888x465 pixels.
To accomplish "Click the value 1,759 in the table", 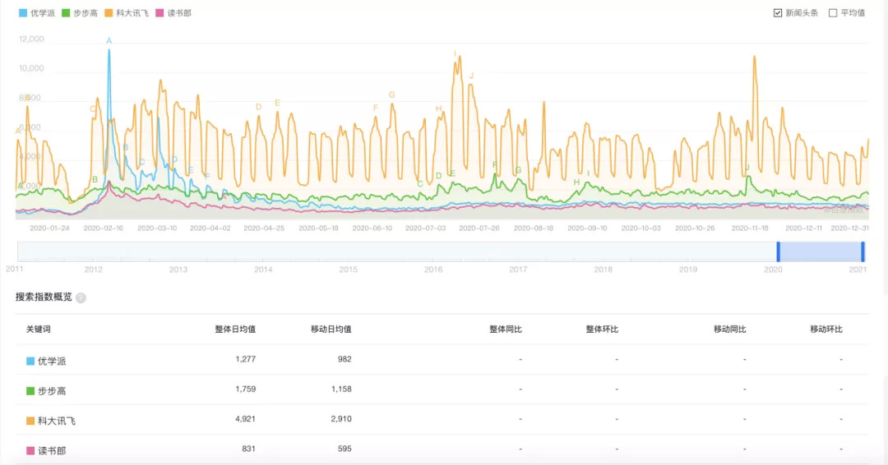I will tap(246, 389).
